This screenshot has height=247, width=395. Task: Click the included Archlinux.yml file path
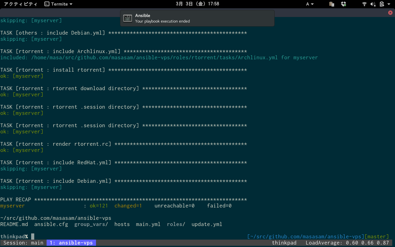click(x=154, y=57)
